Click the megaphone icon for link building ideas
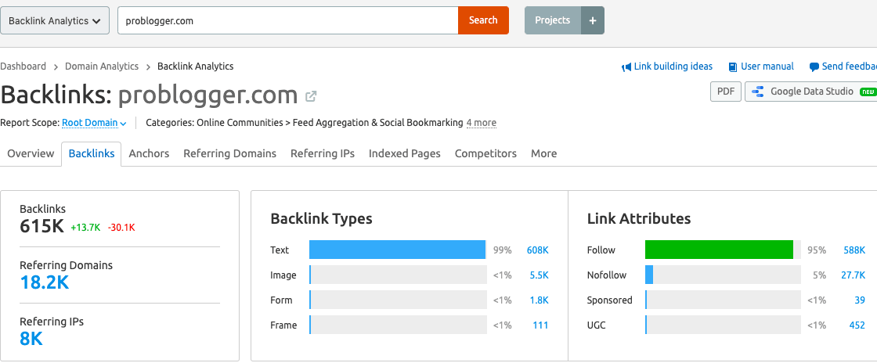 tap(626, 67)
